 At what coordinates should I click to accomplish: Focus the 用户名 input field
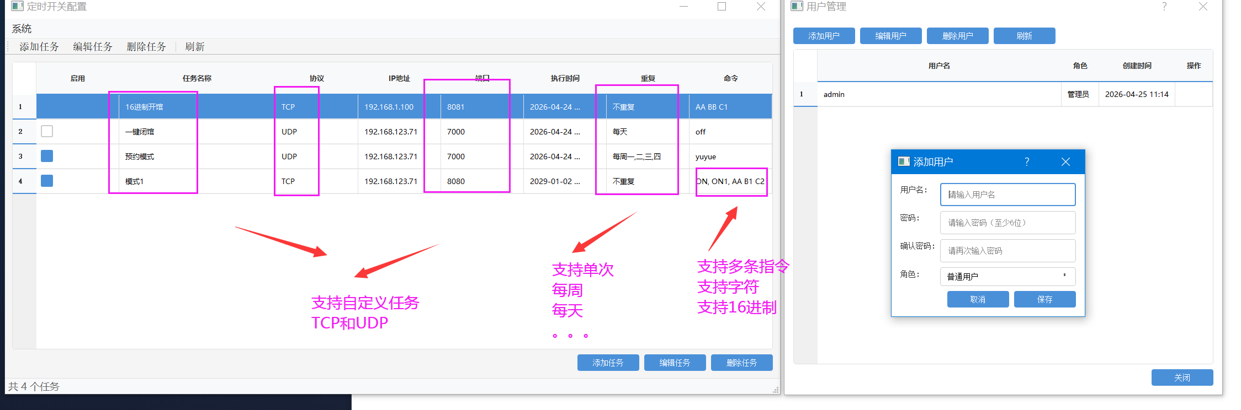point(1007,195)
